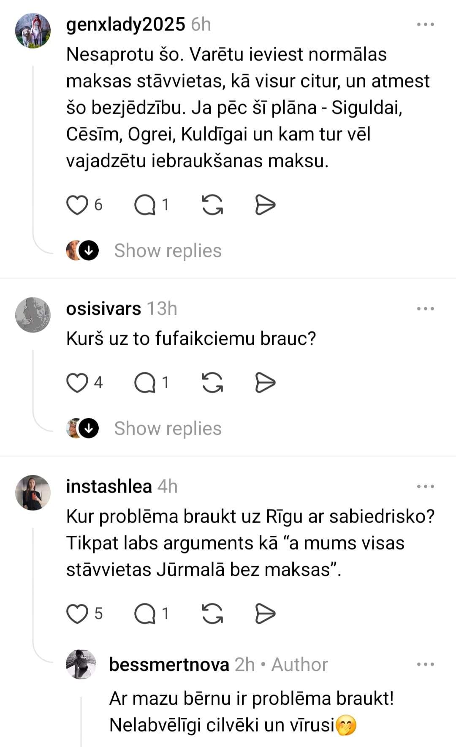
Task: Open more options for instashlea's comment
Action: coord(425,487)
